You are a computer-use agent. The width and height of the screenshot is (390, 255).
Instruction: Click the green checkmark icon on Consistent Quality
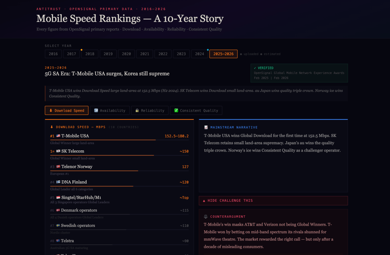tap(176, 110)
